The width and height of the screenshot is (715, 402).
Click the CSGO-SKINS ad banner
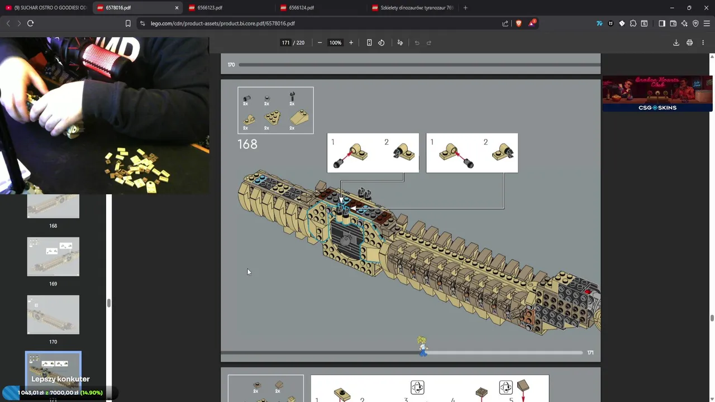coord(657,94)
